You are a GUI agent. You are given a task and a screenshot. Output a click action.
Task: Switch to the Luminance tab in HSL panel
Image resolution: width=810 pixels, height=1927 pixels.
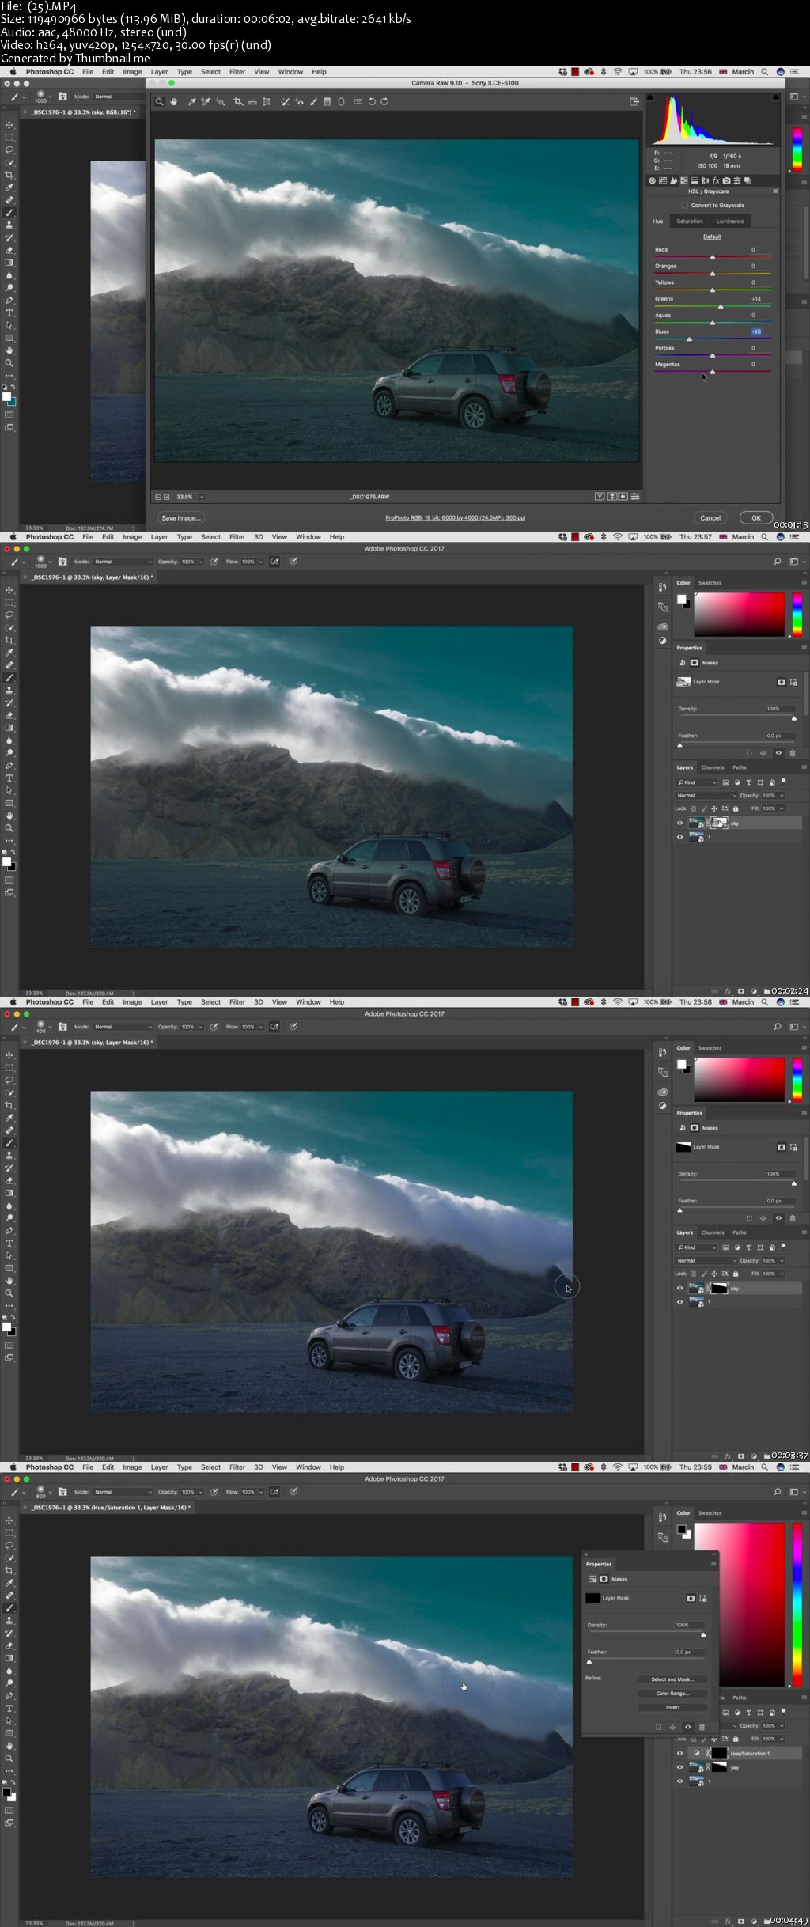coord(730,221)
